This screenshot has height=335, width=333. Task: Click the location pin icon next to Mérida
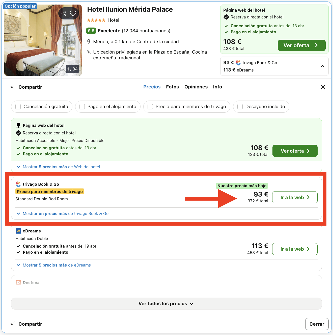click(89, 41)
